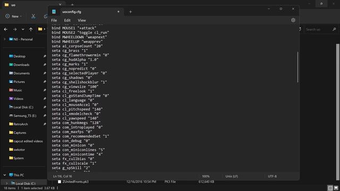
Task: Go forward in File Explorer
Action: pos(15,29)
